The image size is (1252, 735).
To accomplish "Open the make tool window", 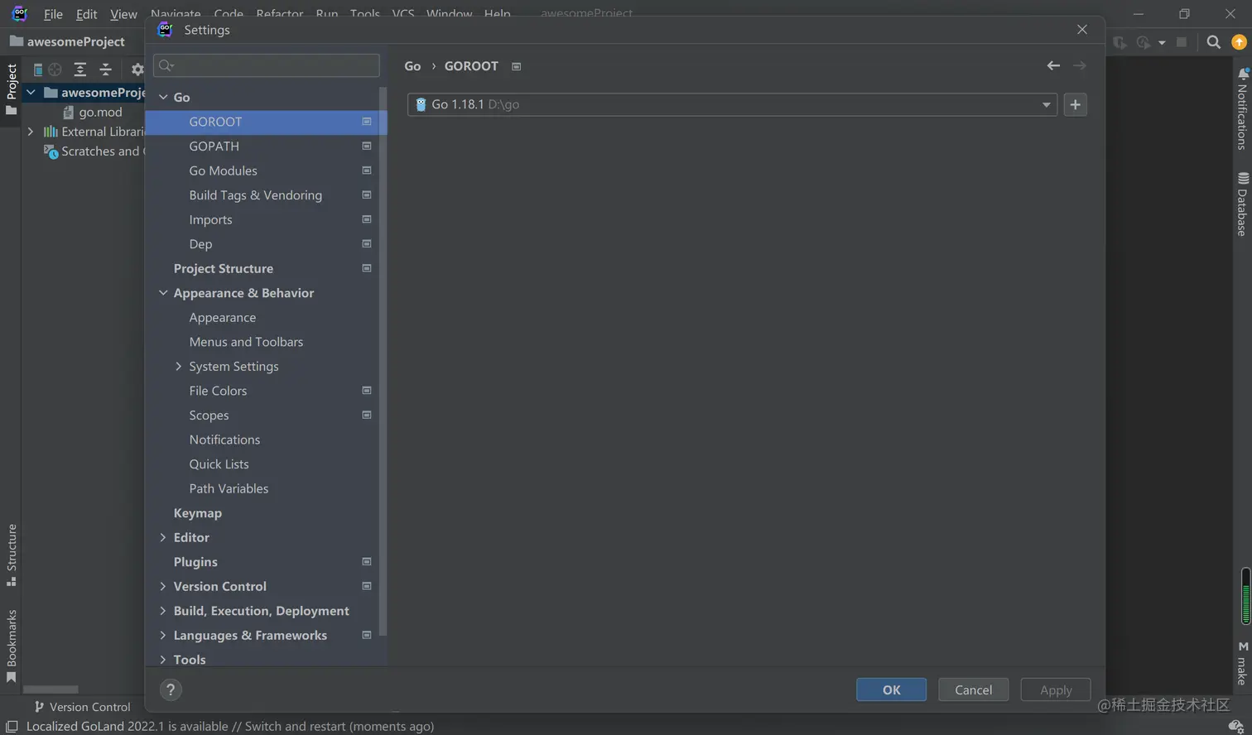I will pyautogui.click(x=1242, y=663).
